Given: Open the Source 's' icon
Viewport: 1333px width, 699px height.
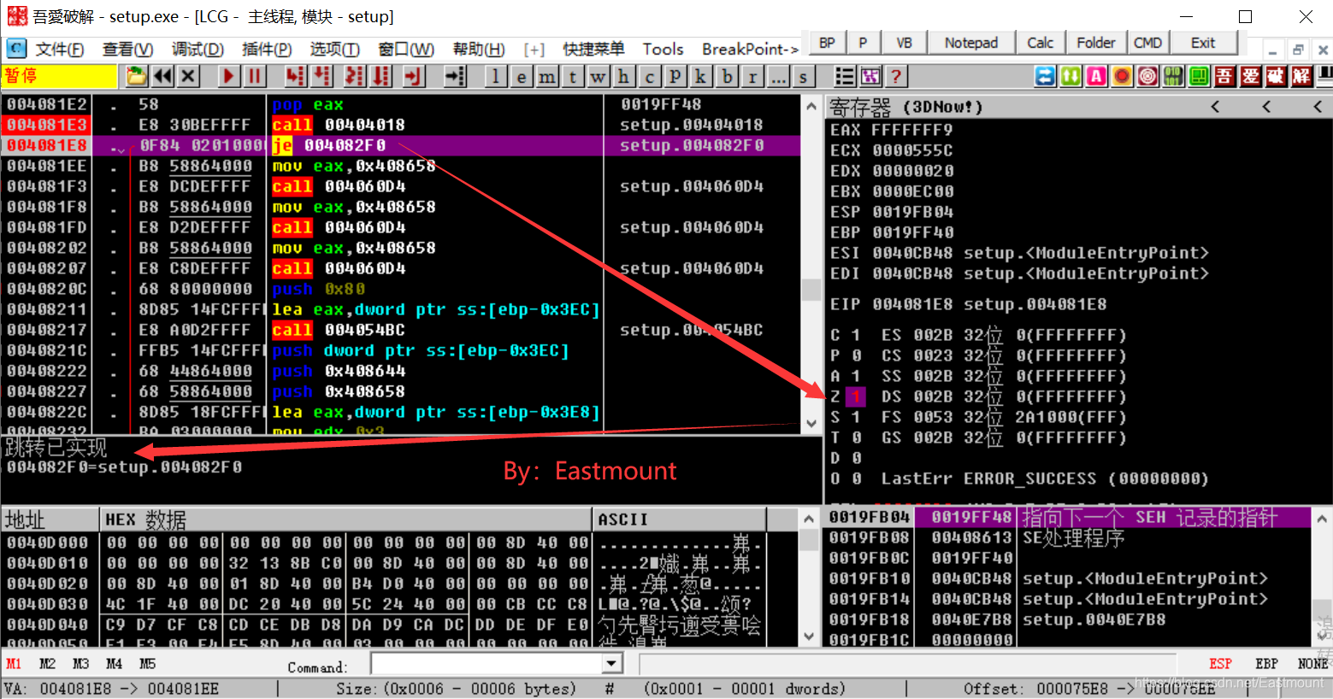Looking at the screenshot, I should [803, 76].
